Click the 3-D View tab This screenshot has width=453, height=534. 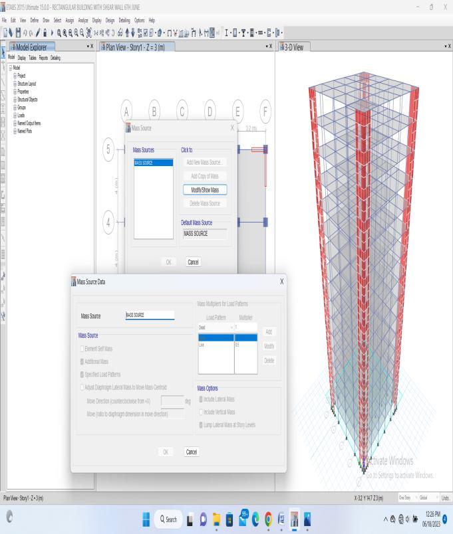coord(294,47)
